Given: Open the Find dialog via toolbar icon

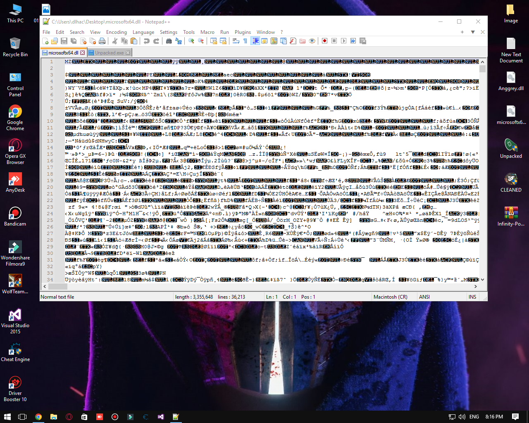Looking at the screenshot, I should 169,41.
